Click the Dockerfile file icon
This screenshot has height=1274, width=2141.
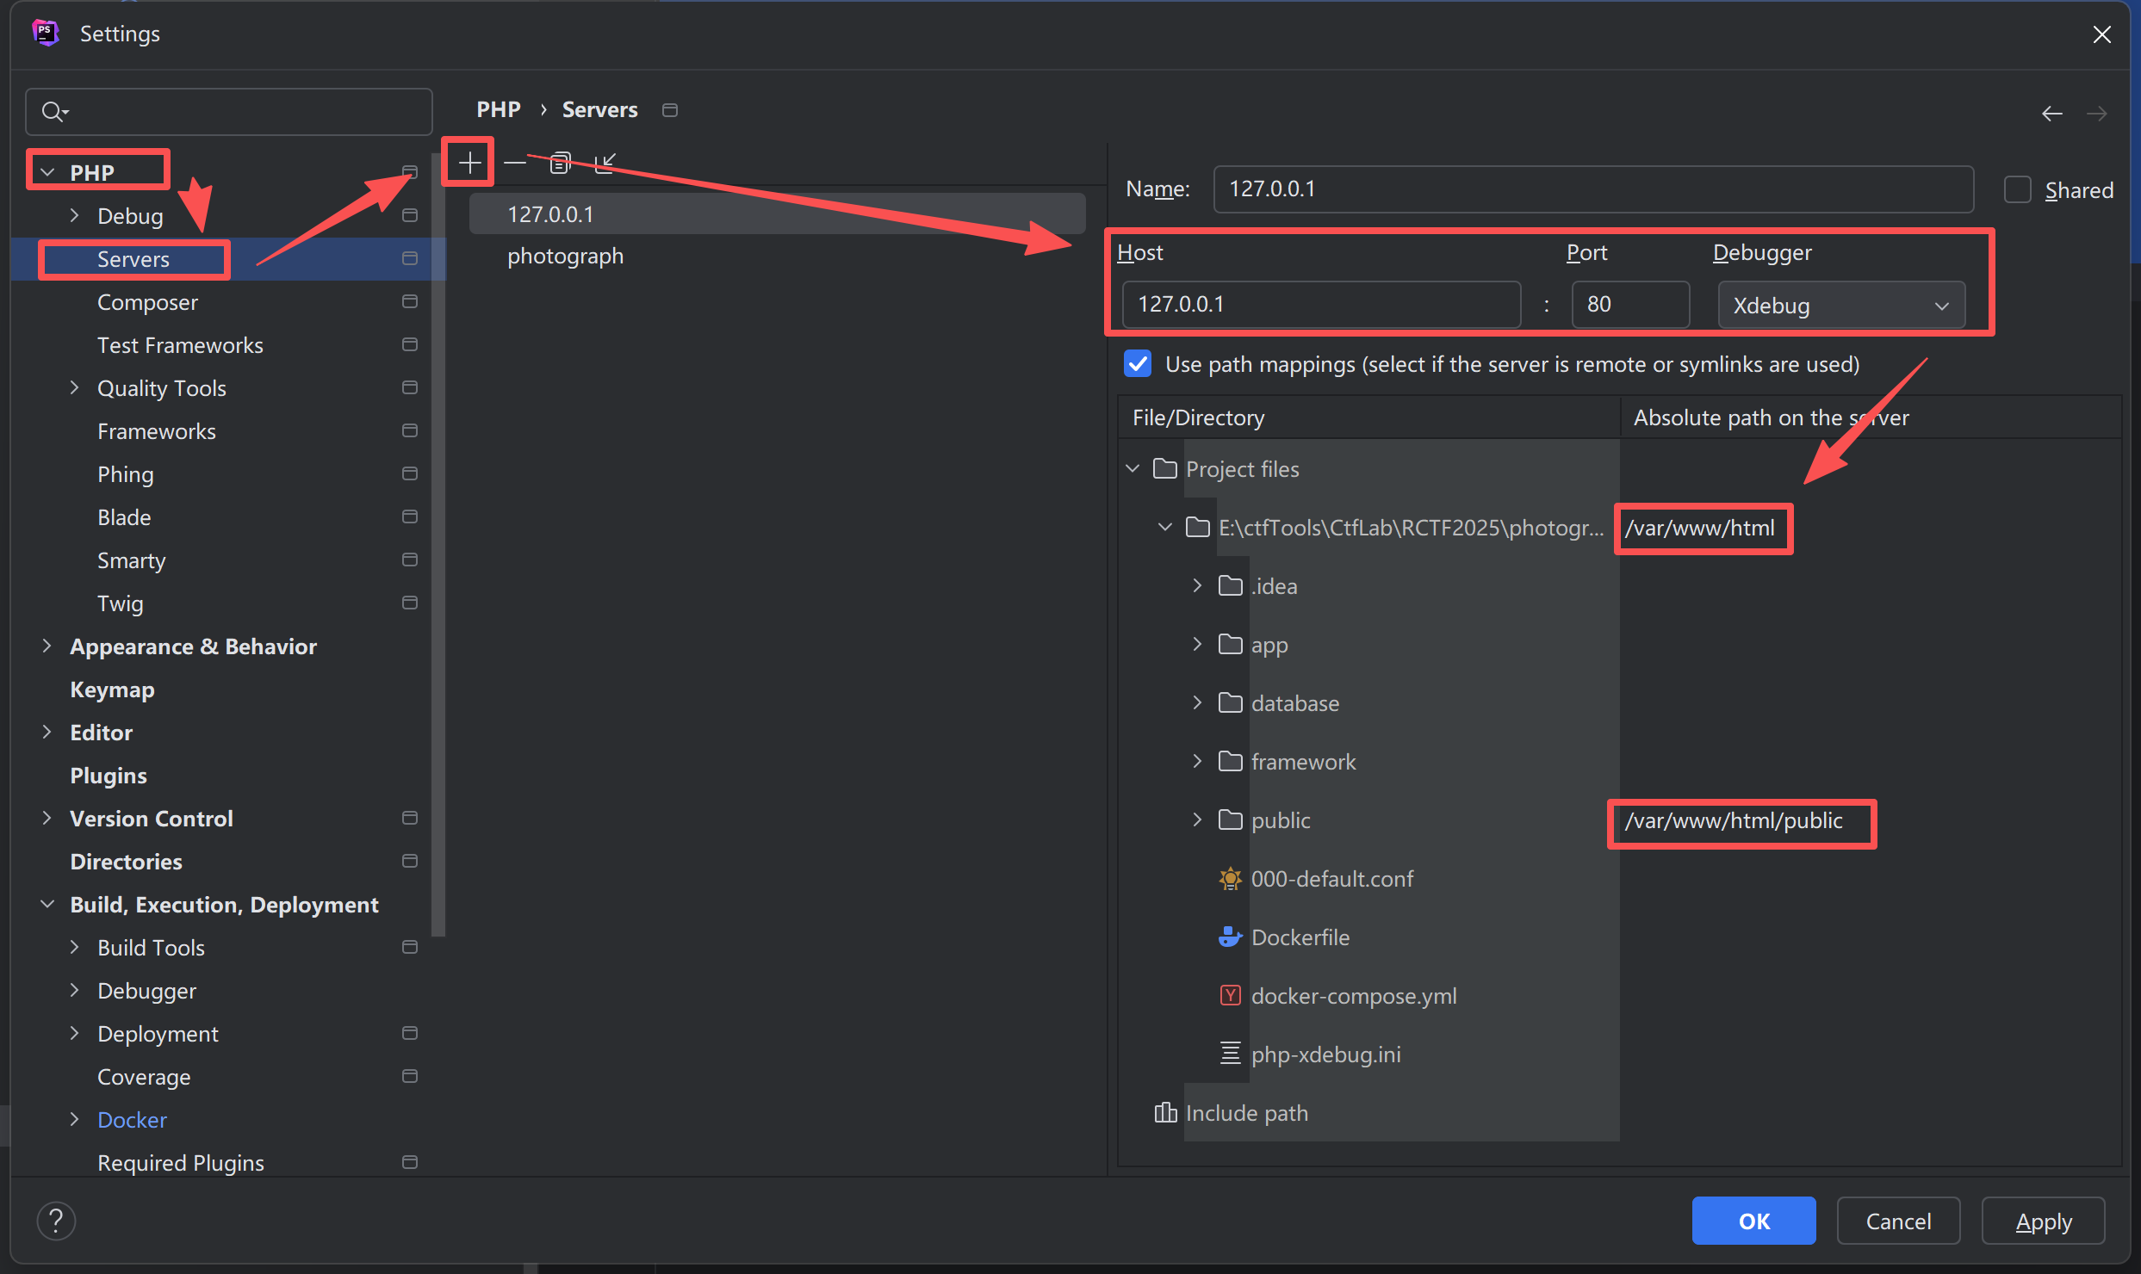(1230, 937)
